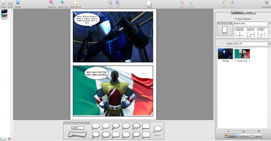Switch to the Capture source tab

[256, 136]
